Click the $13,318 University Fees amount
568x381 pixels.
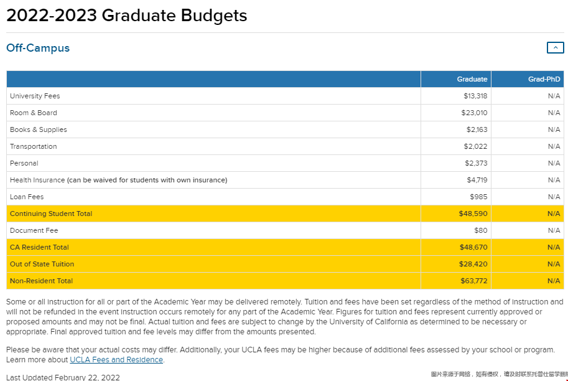click(475, 96)
